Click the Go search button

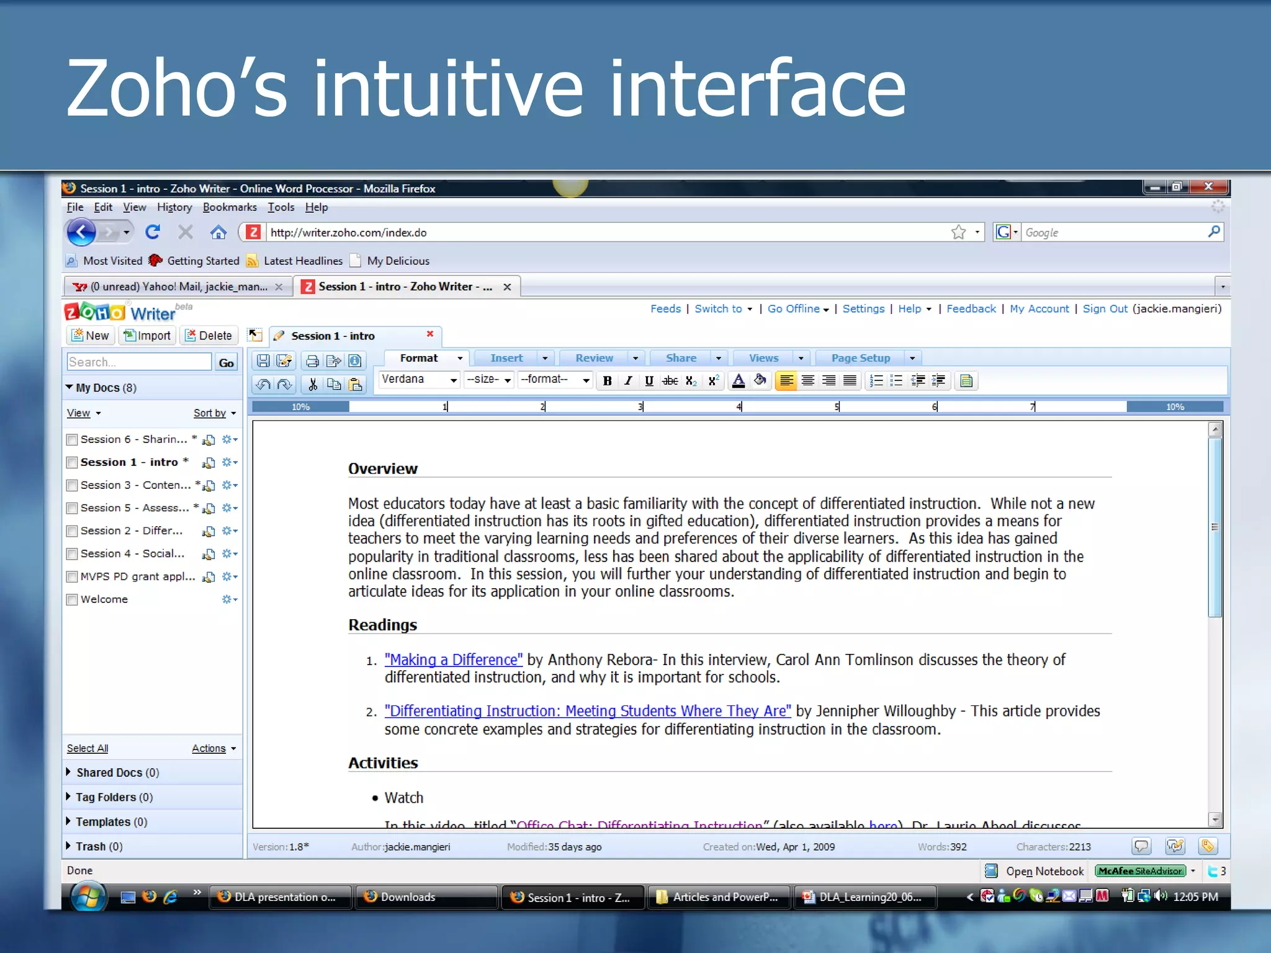[226, 362]
